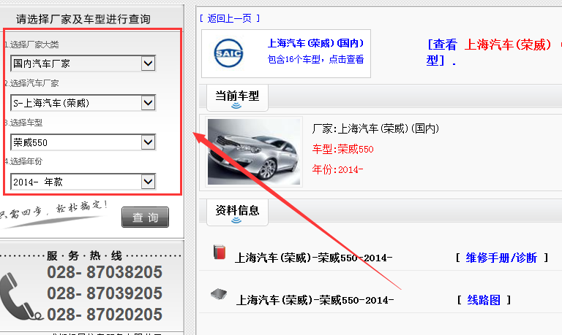The image size is (562, 335).
Task: Click the telephone handset icon
Action: click(20, 296)
